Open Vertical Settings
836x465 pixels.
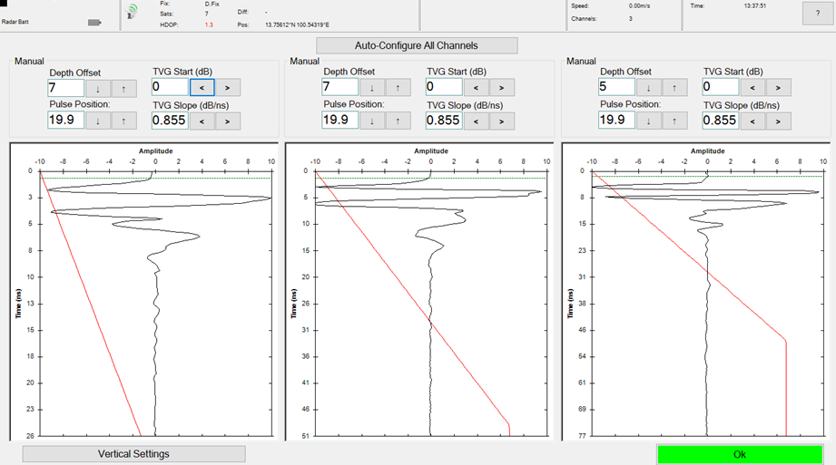[133, 454]
